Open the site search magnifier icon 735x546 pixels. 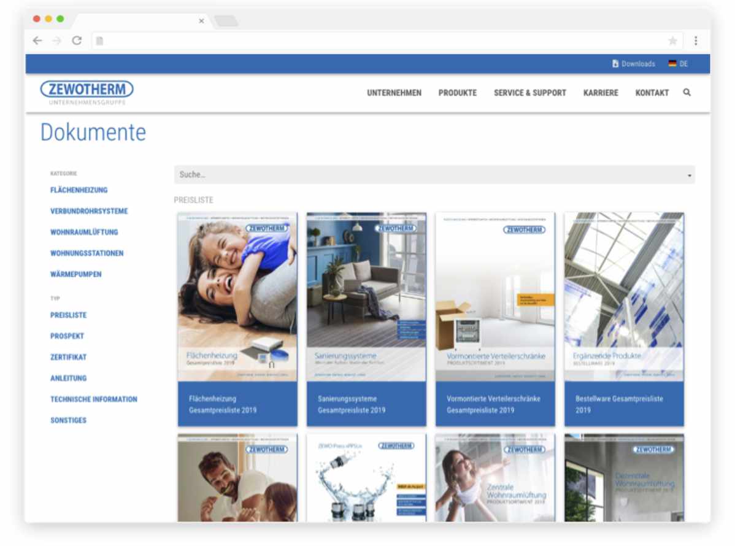687,93
